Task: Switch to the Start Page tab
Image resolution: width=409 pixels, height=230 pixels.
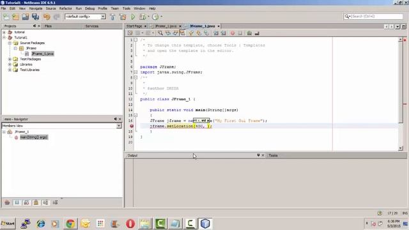Action: (134, 26)
